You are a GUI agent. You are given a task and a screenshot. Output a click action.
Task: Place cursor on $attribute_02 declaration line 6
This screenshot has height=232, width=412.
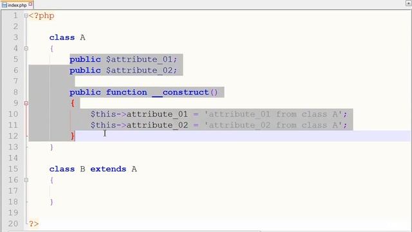pos(142,70)
